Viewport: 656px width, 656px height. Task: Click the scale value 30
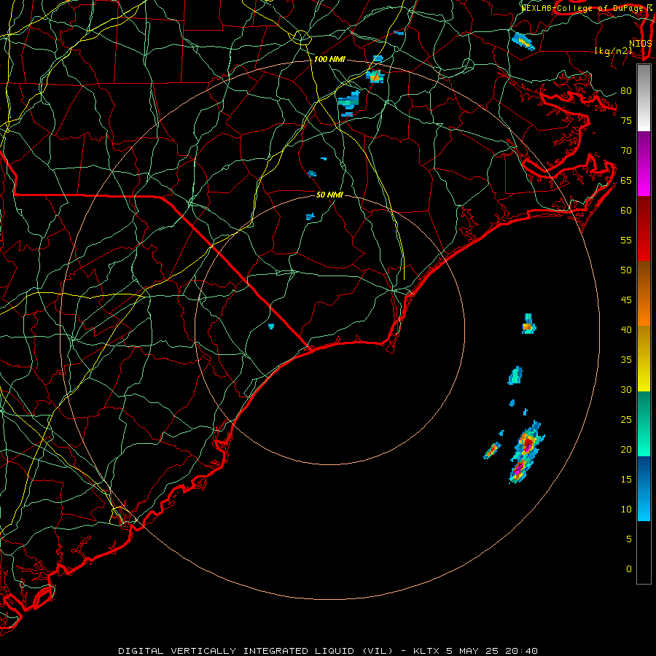(626, 389)
